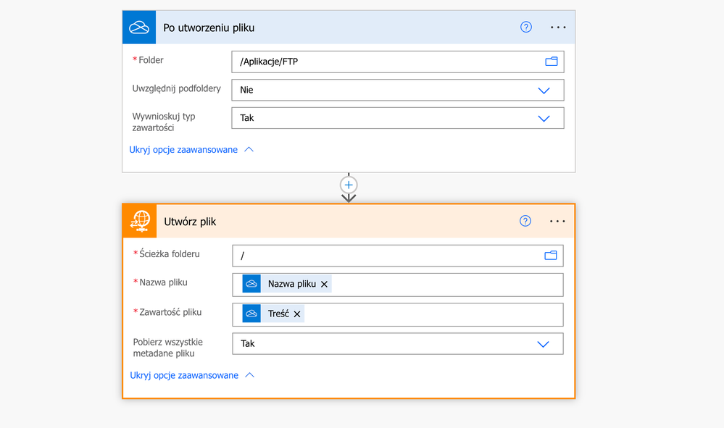Screen dimensions: 724x428
Task: Expand Pobierz wszystkie metadane pliku dropdown
Action: (x=543, y=344)
